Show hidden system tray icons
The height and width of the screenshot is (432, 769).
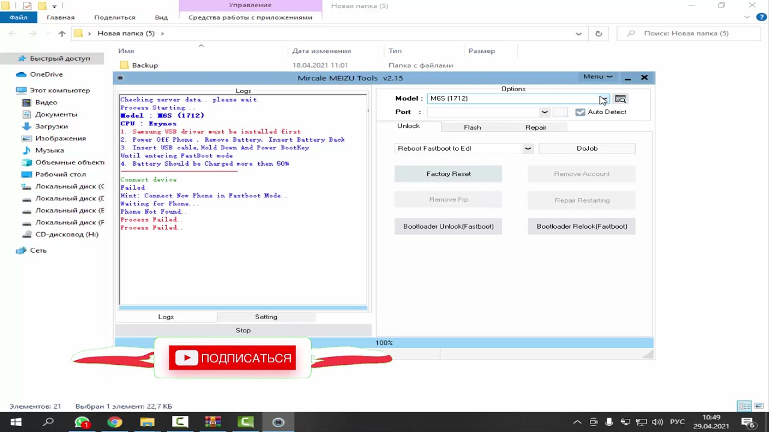577,422
